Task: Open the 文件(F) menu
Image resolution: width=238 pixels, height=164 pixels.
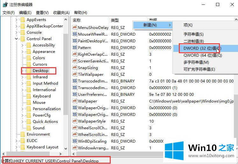Action: (x=9, y=13)
